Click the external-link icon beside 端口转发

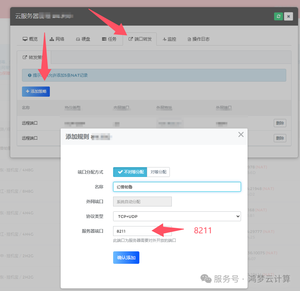(130, 39)
